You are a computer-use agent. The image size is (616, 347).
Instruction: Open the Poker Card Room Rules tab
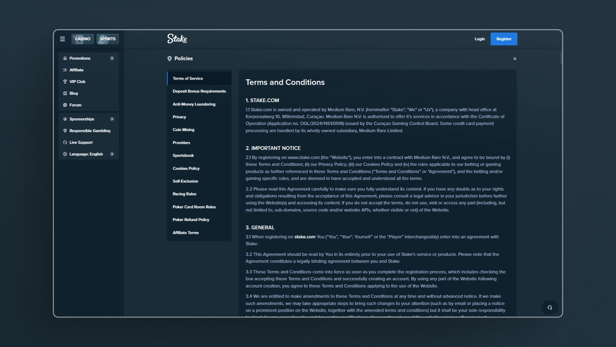pyautogui.click(x=199, y=207)
